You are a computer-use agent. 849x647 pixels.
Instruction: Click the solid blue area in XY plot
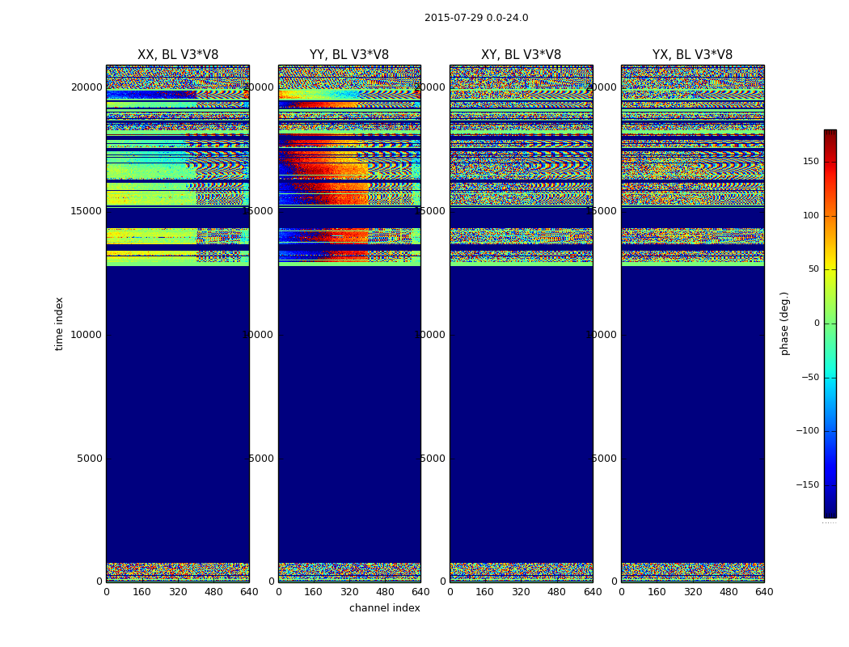[x=521, y=404]
